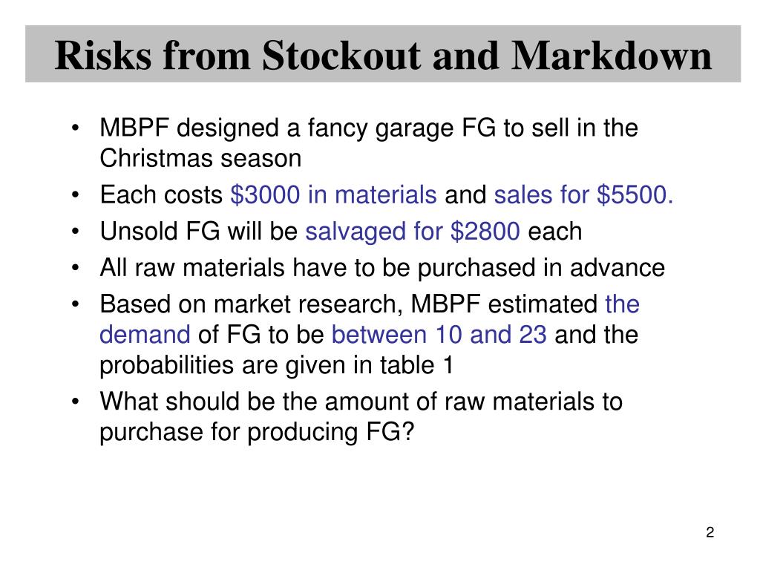Click the slide number 2

pos(710,532)
